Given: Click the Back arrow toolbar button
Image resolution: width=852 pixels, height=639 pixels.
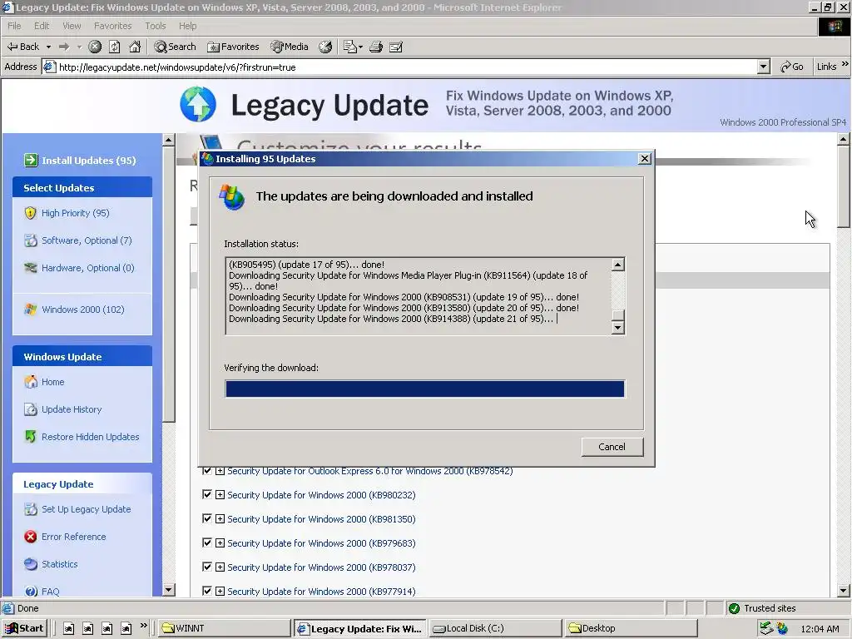Looking at the screenshot, I should [x=22, y=47].
